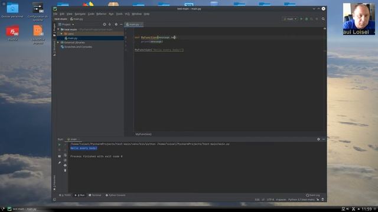Screen dimensions: 378x212
Task: Hide Run panel with minus icon
Action: coord(324,139)
